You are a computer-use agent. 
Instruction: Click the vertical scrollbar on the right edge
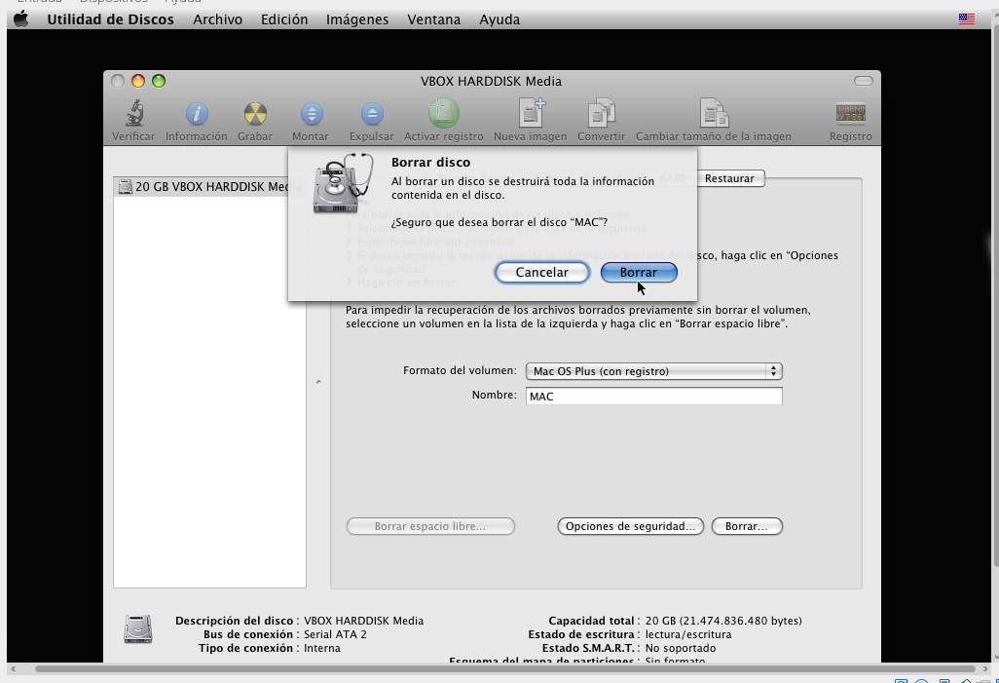[994, 296]
